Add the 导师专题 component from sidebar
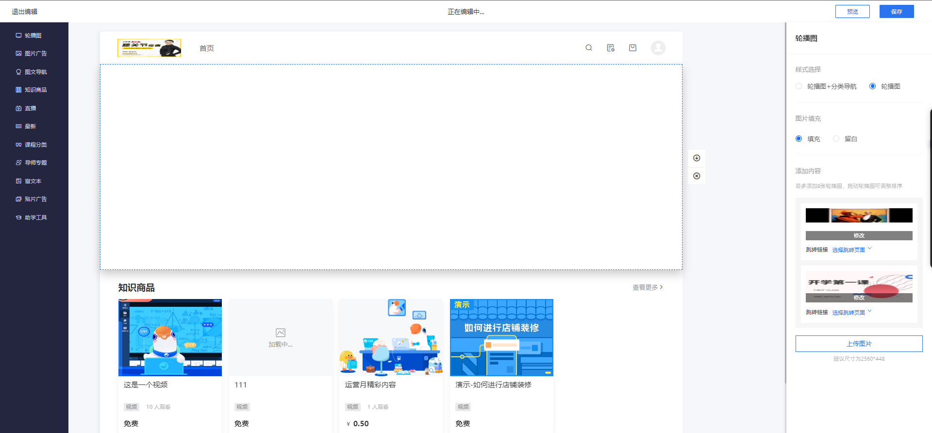Screen dimensions: 932x433 [35, 163]
